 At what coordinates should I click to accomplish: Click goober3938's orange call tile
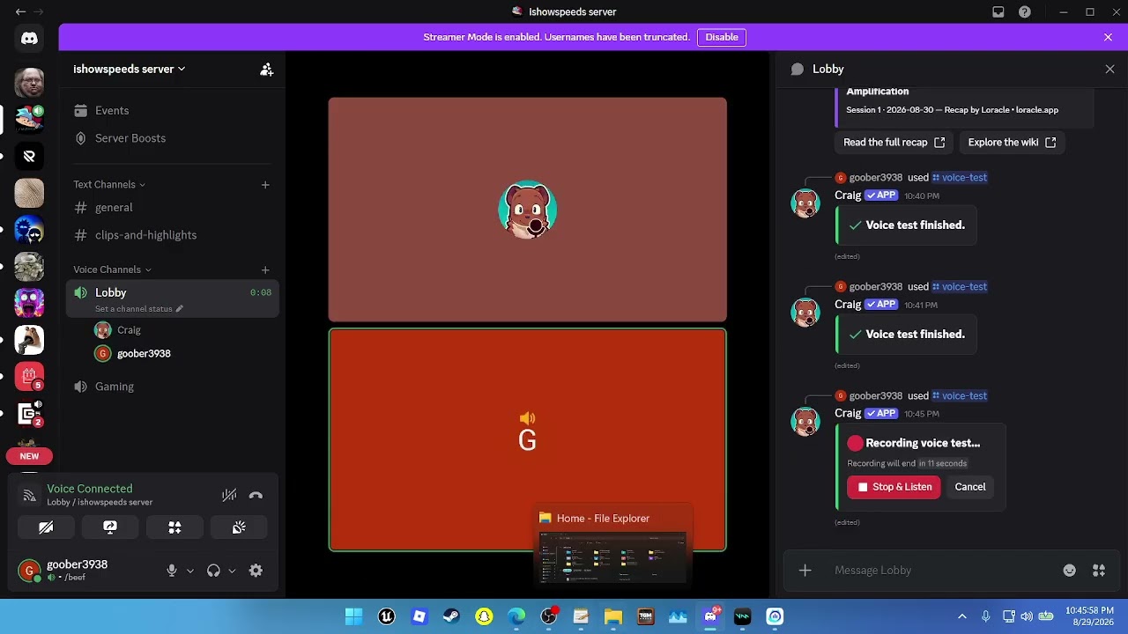point(527,440)
